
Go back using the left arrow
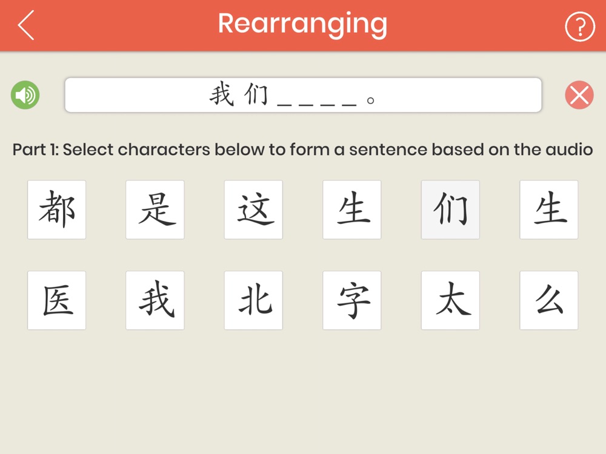(26, 25)
